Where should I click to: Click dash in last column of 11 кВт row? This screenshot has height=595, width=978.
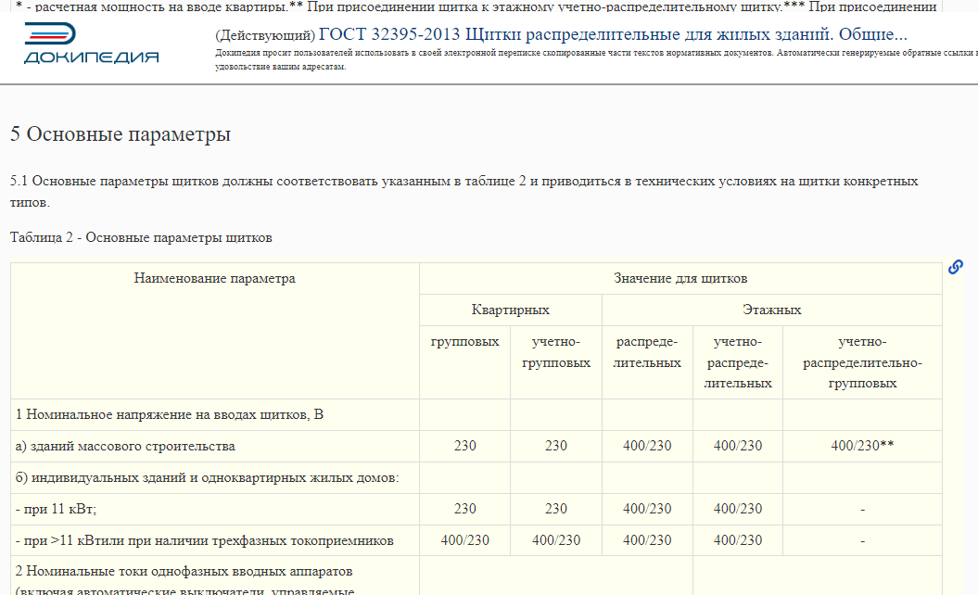862,509
